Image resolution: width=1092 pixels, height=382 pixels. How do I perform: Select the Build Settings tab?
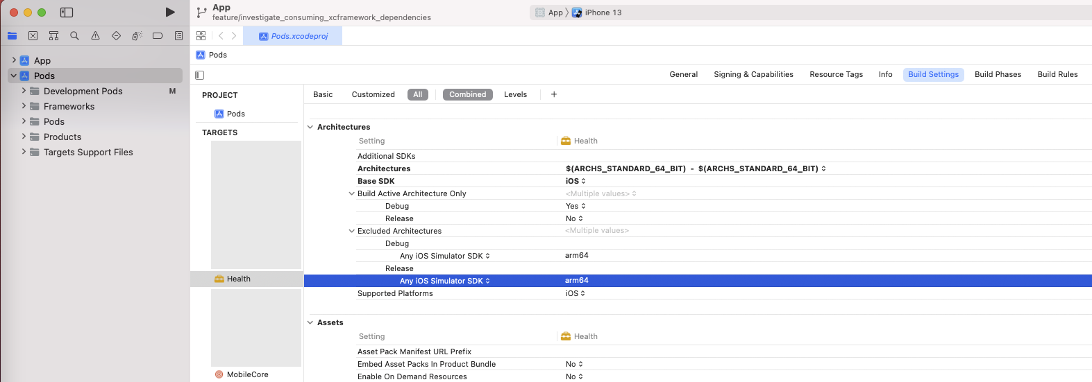[933, 74]
